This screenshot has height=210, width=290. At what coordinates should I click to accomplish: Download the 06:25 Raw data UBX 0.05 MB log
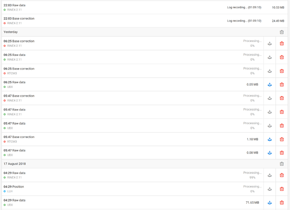(270, 84)
